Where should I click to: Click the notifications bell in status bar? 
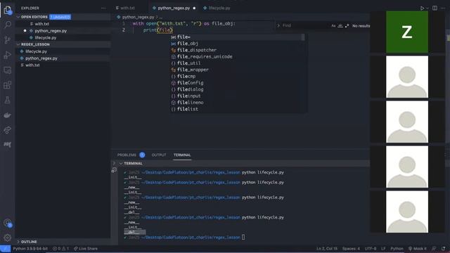coord(444,249)
